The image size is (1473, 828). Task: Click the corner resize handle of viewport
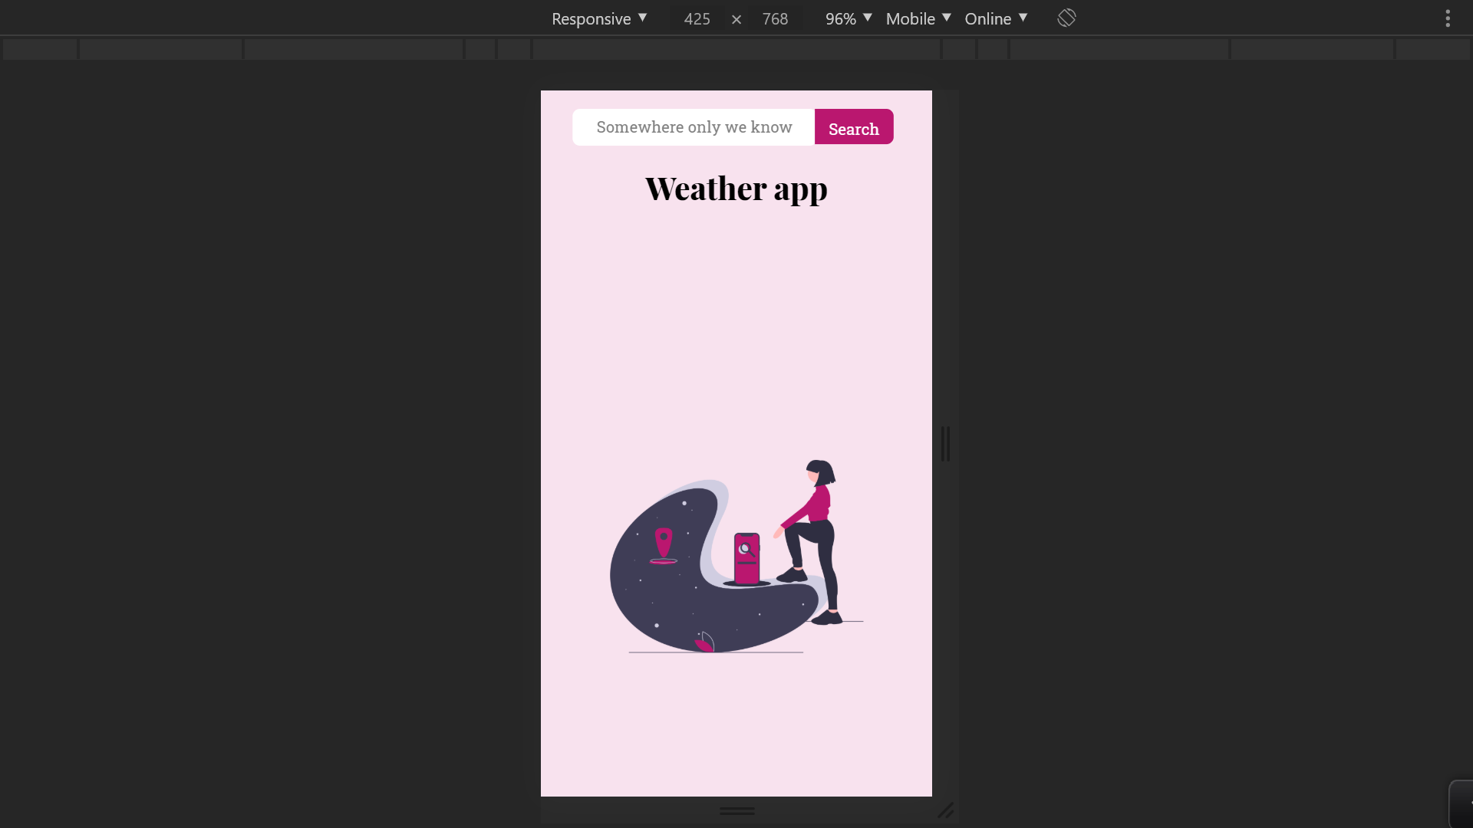pos(945,810)
